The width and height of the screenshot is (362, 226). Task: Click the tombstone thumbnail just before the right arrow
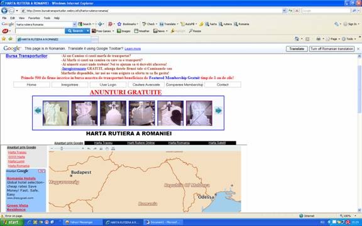pyautogui.click(x=199, y=113)
